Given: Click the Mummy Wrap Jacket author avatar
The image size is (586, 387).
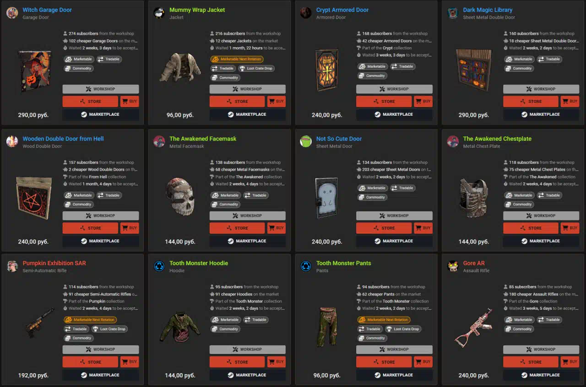Looking at the screenshot, I should pos(159,13).
